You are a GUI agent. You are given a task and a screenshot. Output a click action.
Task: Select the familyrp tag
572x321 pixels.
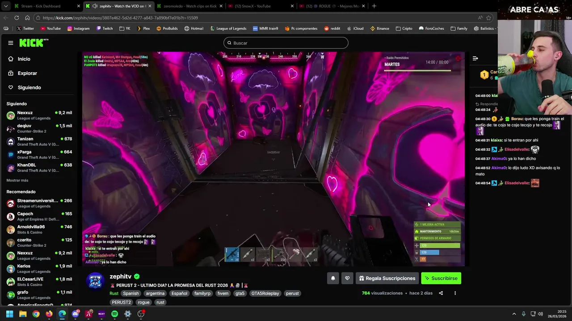[x=203, y=293]
